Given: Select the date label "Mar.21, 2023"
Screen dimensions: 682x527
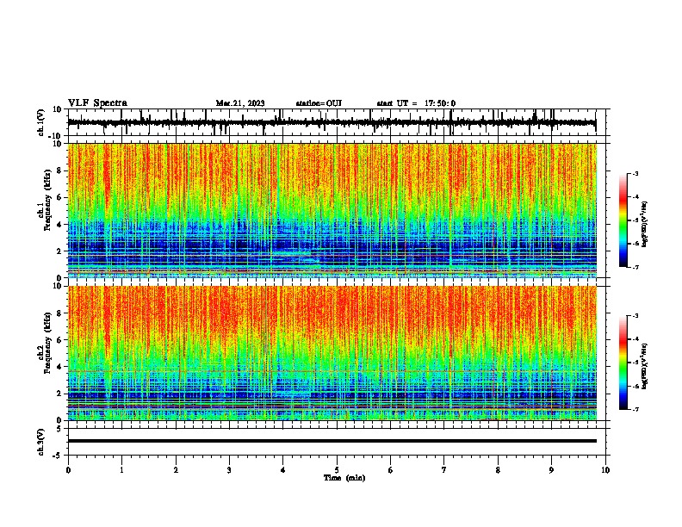Looking at the screenshot, I should coord(240,103).
